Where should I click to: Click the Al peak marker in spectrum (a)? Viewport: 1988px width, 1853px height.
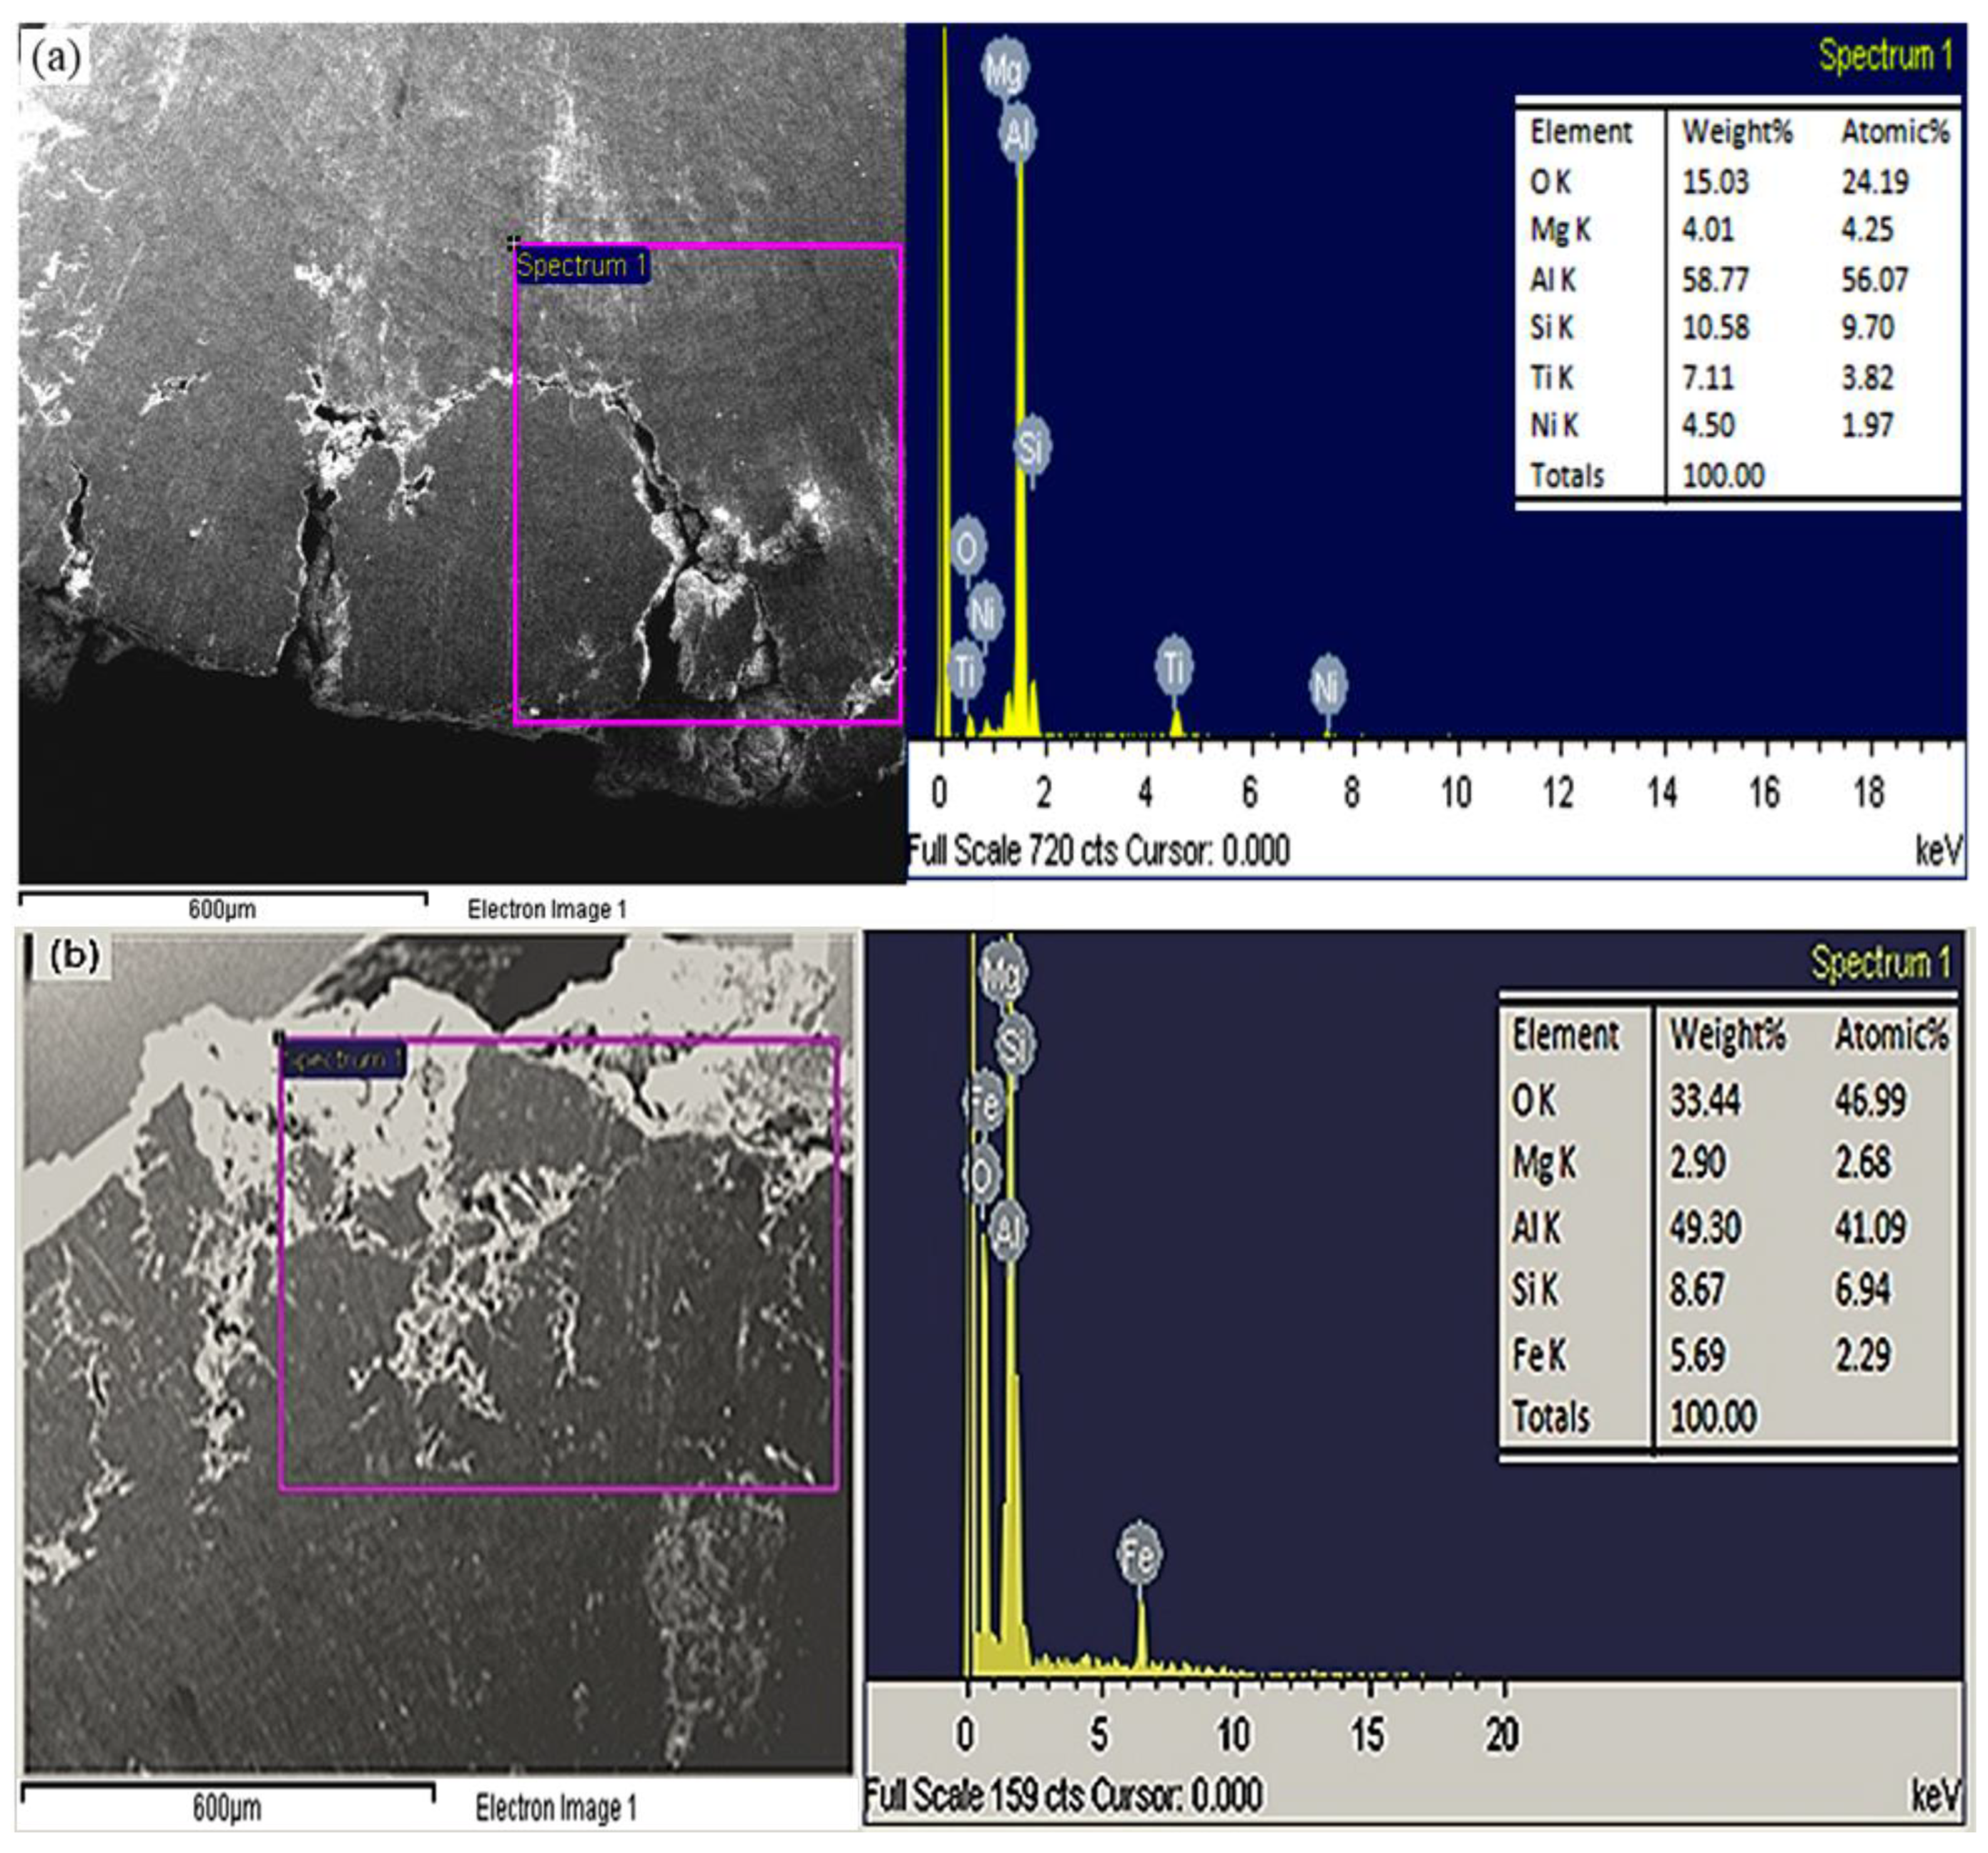pos(1017,133)
